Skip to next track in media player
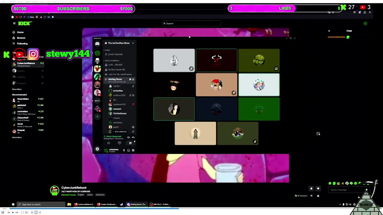The width and height of the screenshot is (383, 215). [16, 212]
